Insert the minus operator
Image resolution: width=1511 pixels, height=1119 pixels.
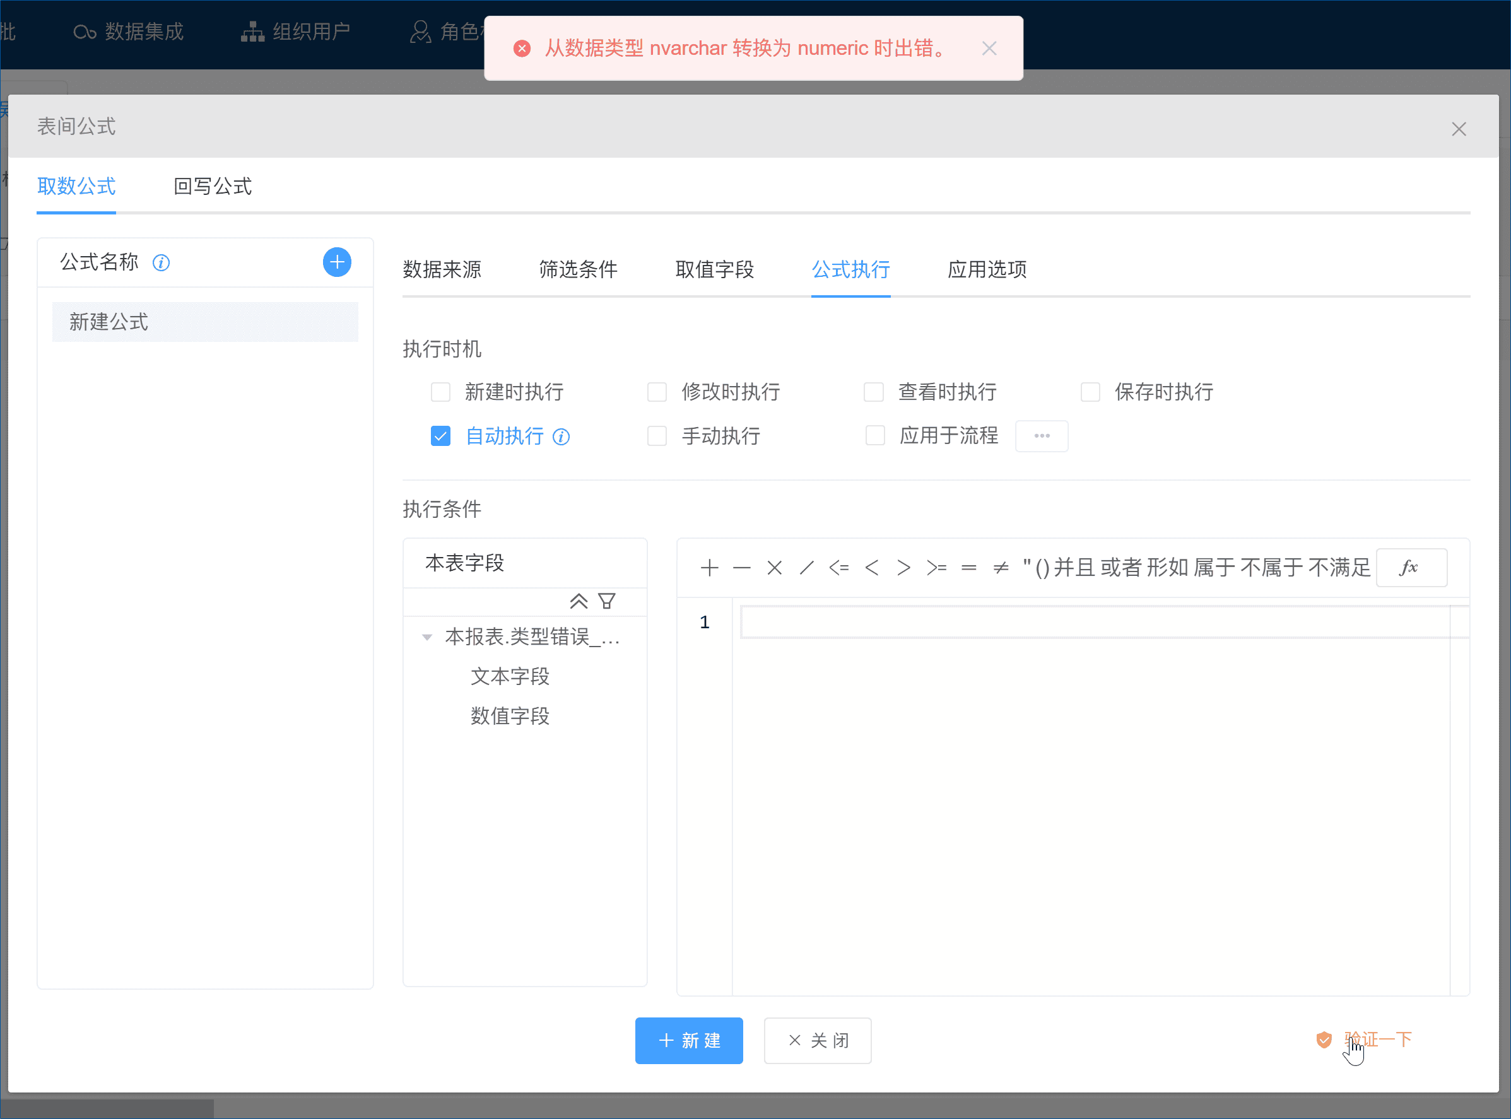pos(742,568)
